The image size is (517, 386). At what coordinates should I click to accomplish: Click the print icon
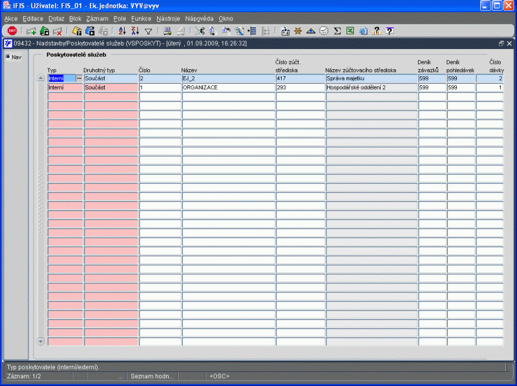pyautogui.click(x=167, y=31)
